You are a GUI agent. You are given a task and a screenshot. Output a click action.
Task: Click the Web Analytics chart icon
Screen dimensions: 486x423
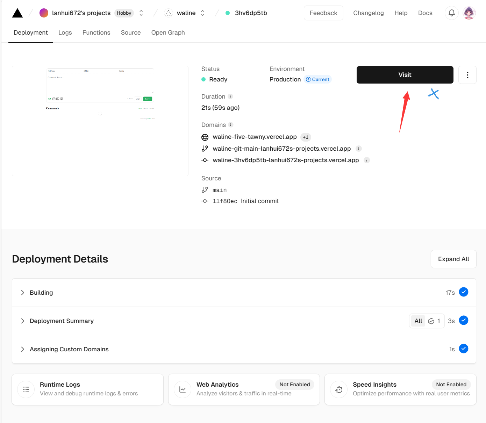coord(183,389)
